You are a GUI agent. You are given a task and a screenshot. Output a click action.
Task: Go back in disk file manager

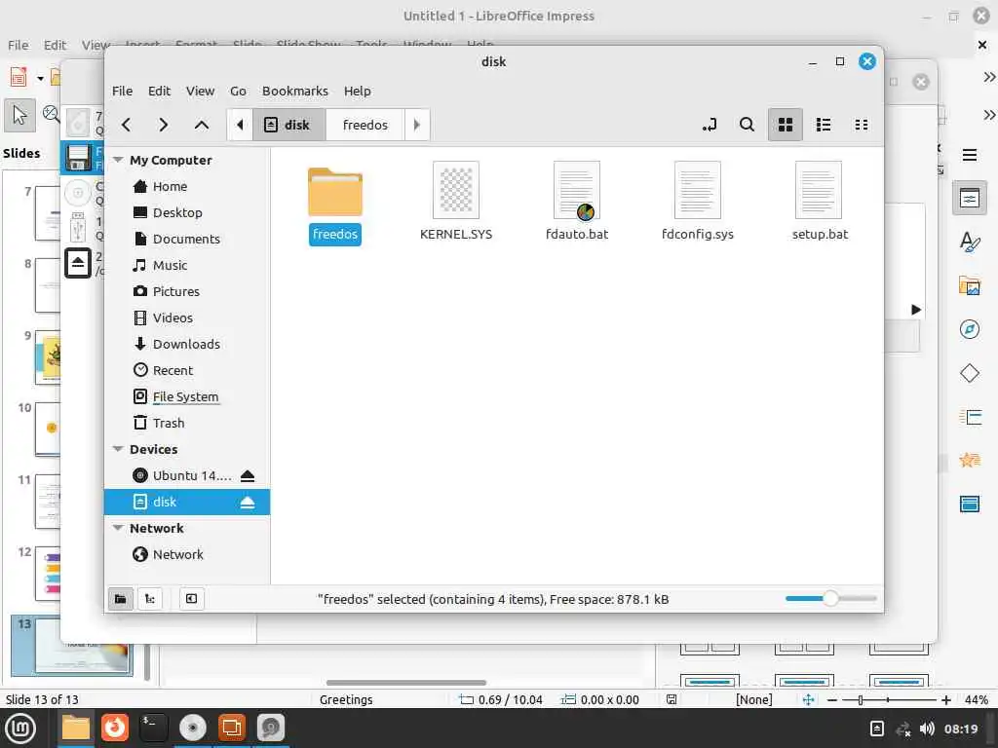point(126,125)
